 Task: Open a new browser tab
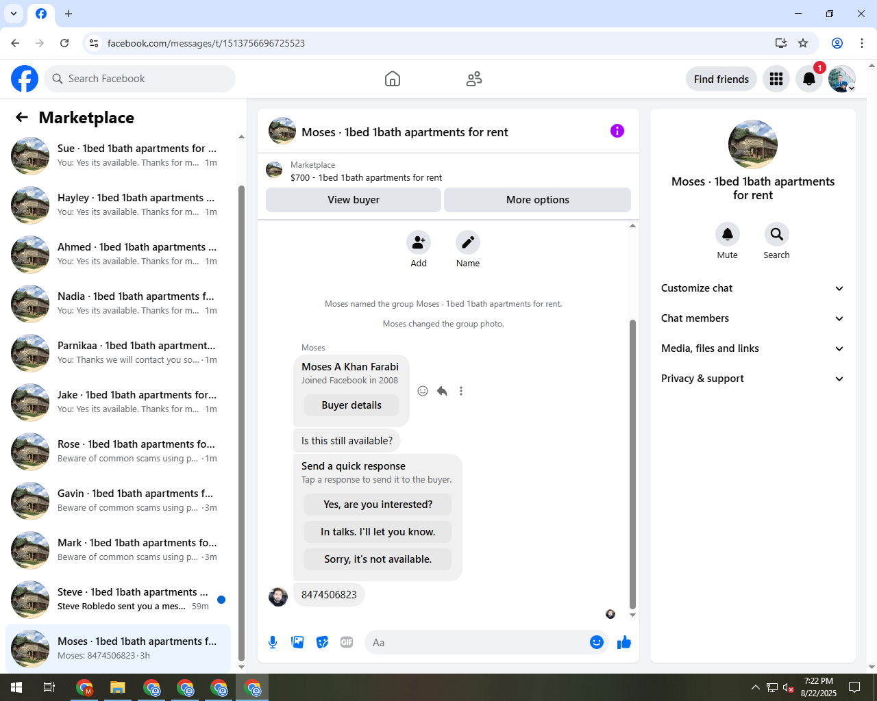click(x=69, y=14)
